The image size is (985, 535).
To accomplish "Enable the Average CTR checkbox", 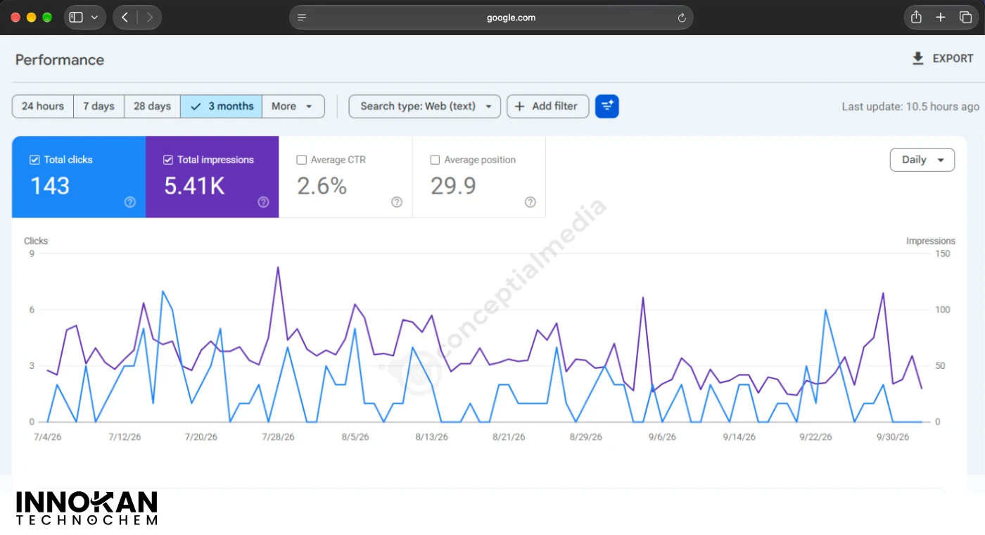I will 302,160.
